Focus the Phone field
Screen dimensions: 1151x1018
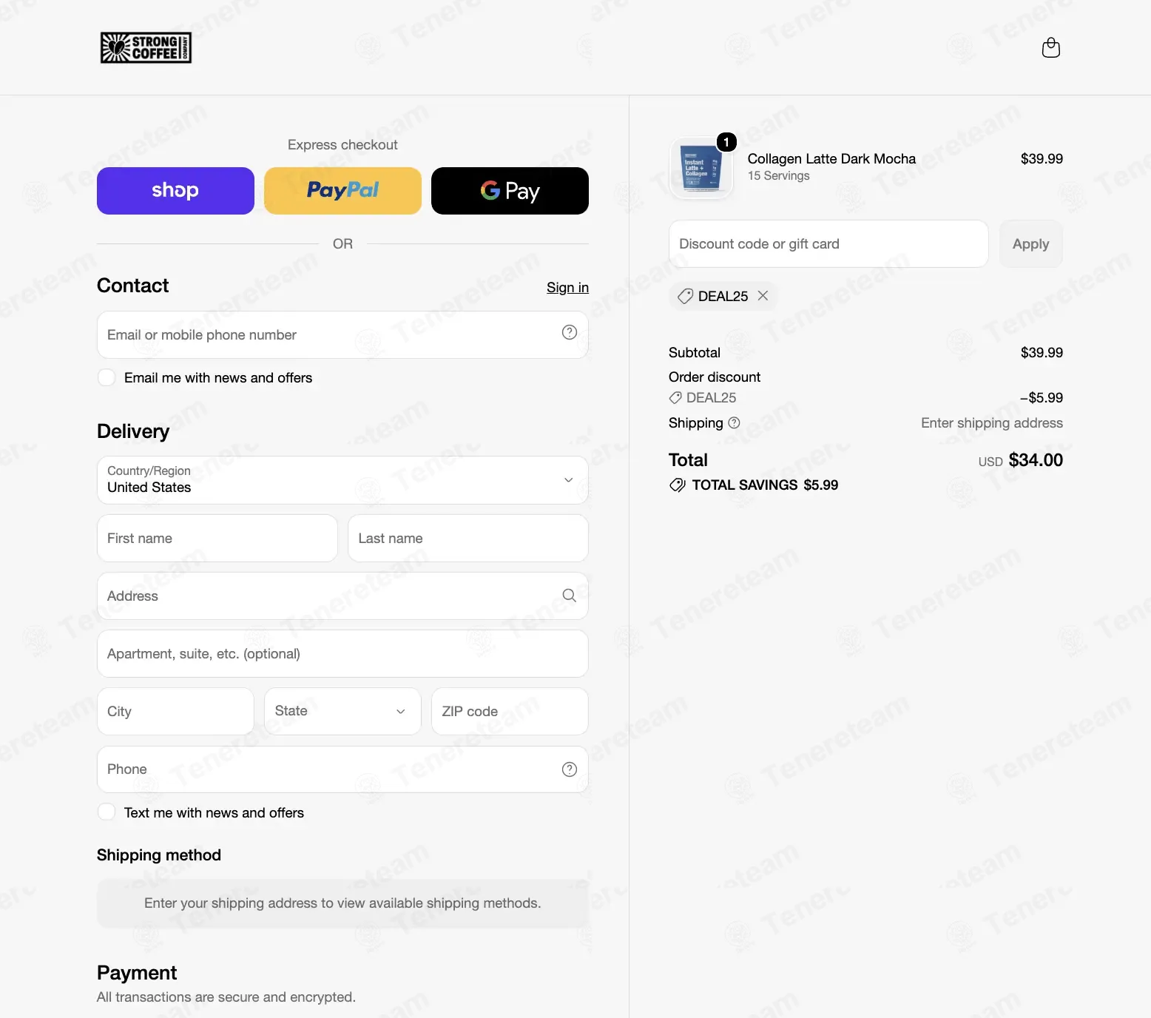[342, 769]
